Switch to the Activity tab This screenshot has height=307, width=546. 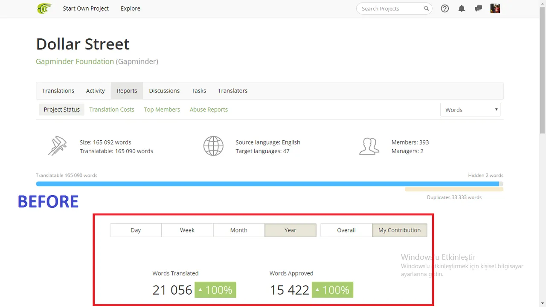click(96, 91)
